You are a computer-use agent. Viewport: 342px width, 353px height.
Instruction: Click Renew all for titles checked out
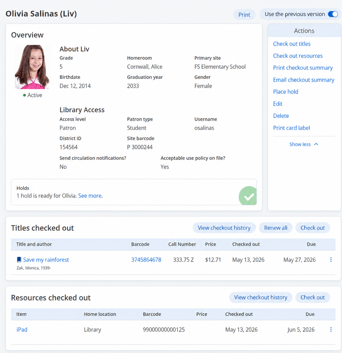pyautogui.click(x=276, y=228)
